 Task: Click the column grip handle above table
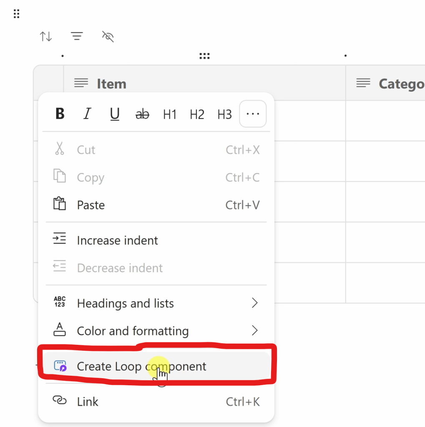(204, 56)
